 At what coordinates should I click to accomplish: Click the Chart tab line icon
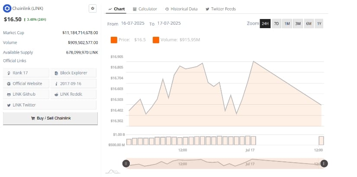pos(110,9)
